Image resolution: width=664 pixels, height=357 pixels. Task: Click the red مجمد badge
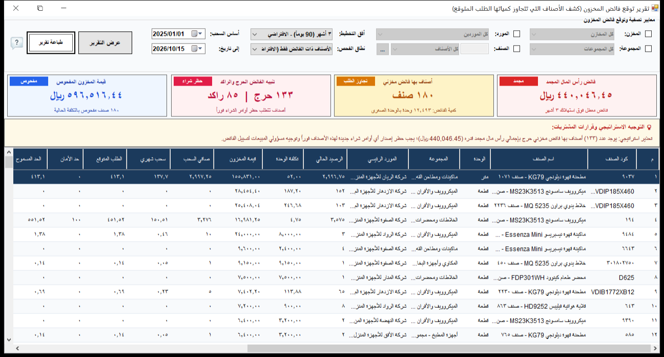(x=518, y=81)
